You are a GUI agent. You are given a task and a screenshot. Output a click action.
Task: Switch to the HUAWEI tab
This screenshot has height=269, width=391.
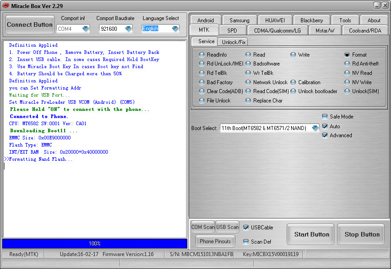275,20
